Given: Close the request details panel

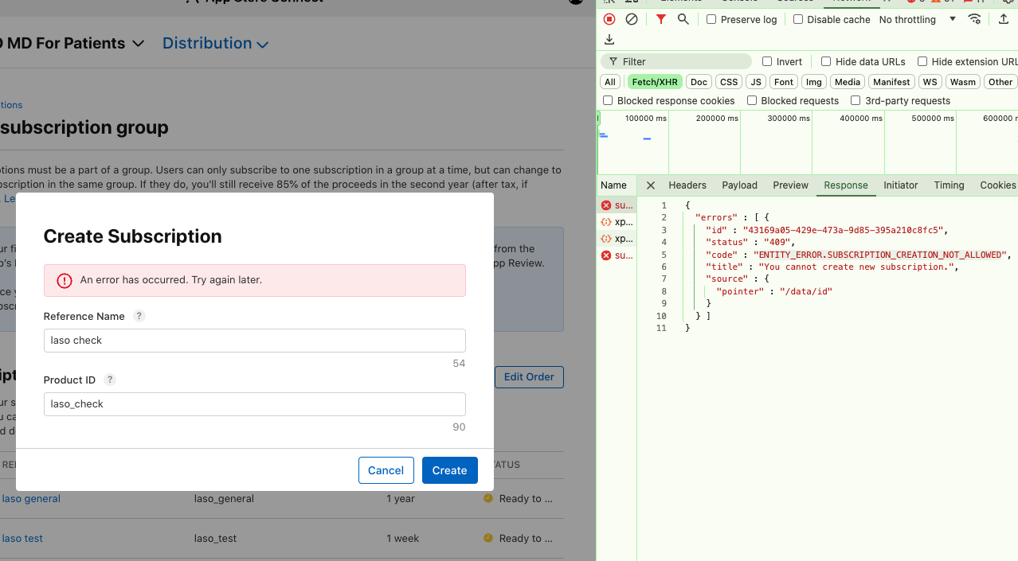Looking at the screenshot, I should (651, 185).
